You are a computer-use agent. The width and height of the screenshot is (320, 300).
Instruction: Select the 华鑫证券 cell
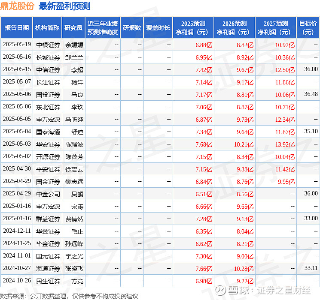[48, 231]
